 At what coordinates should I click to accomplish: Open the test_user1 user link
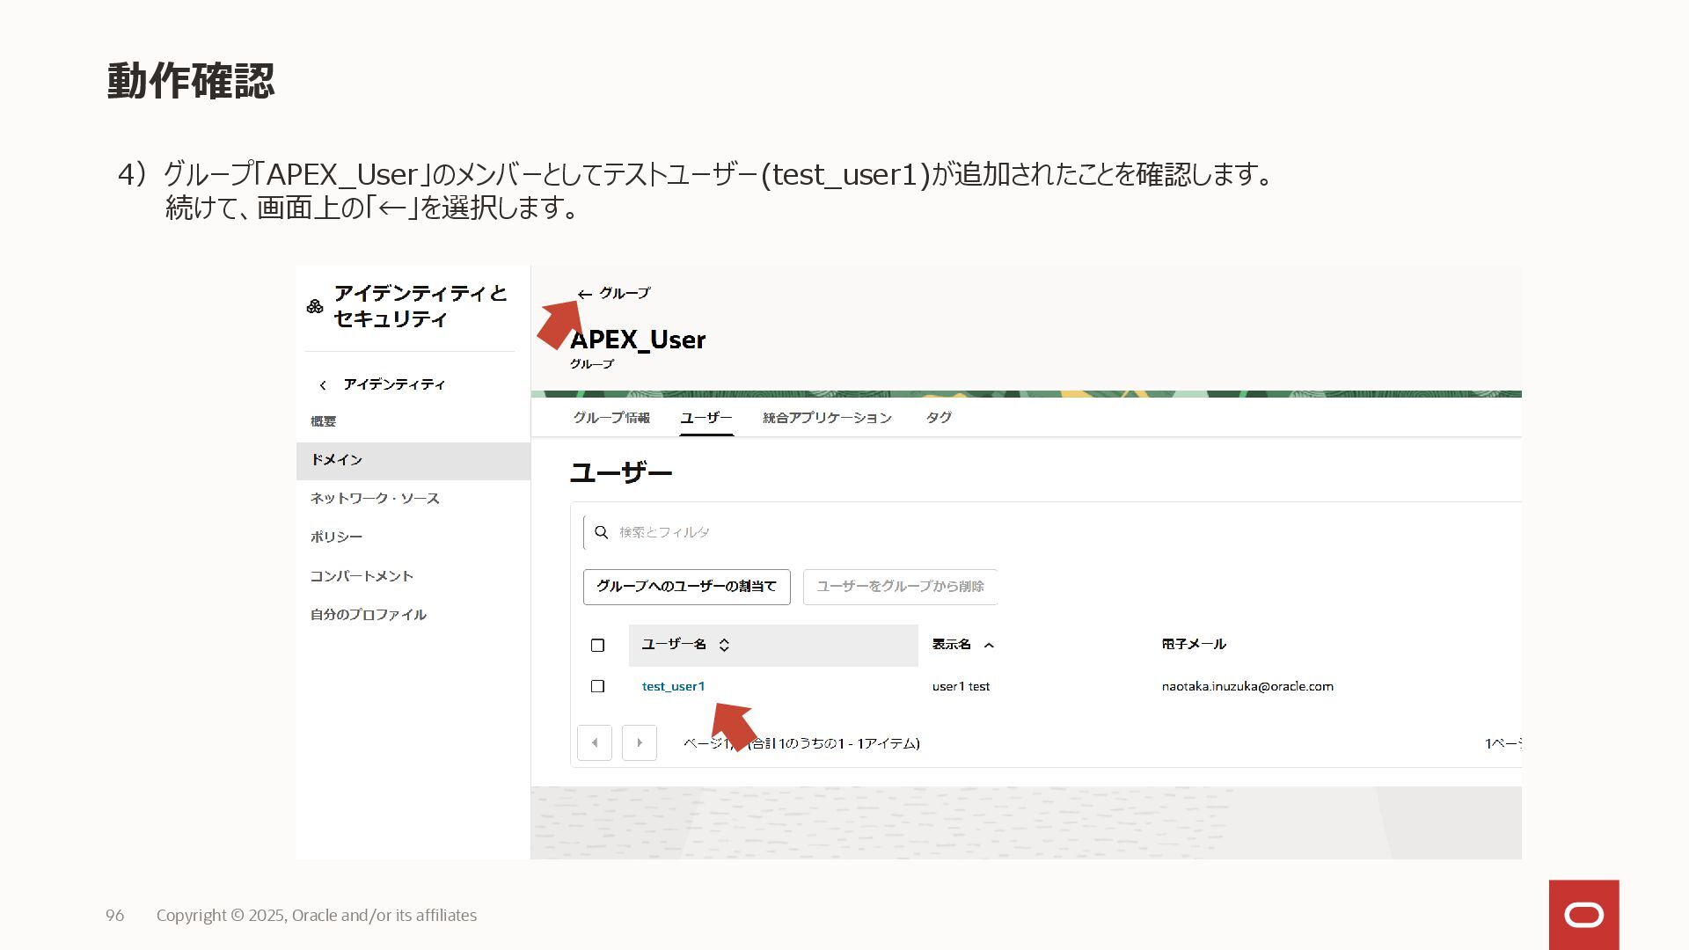pos(673,686)
